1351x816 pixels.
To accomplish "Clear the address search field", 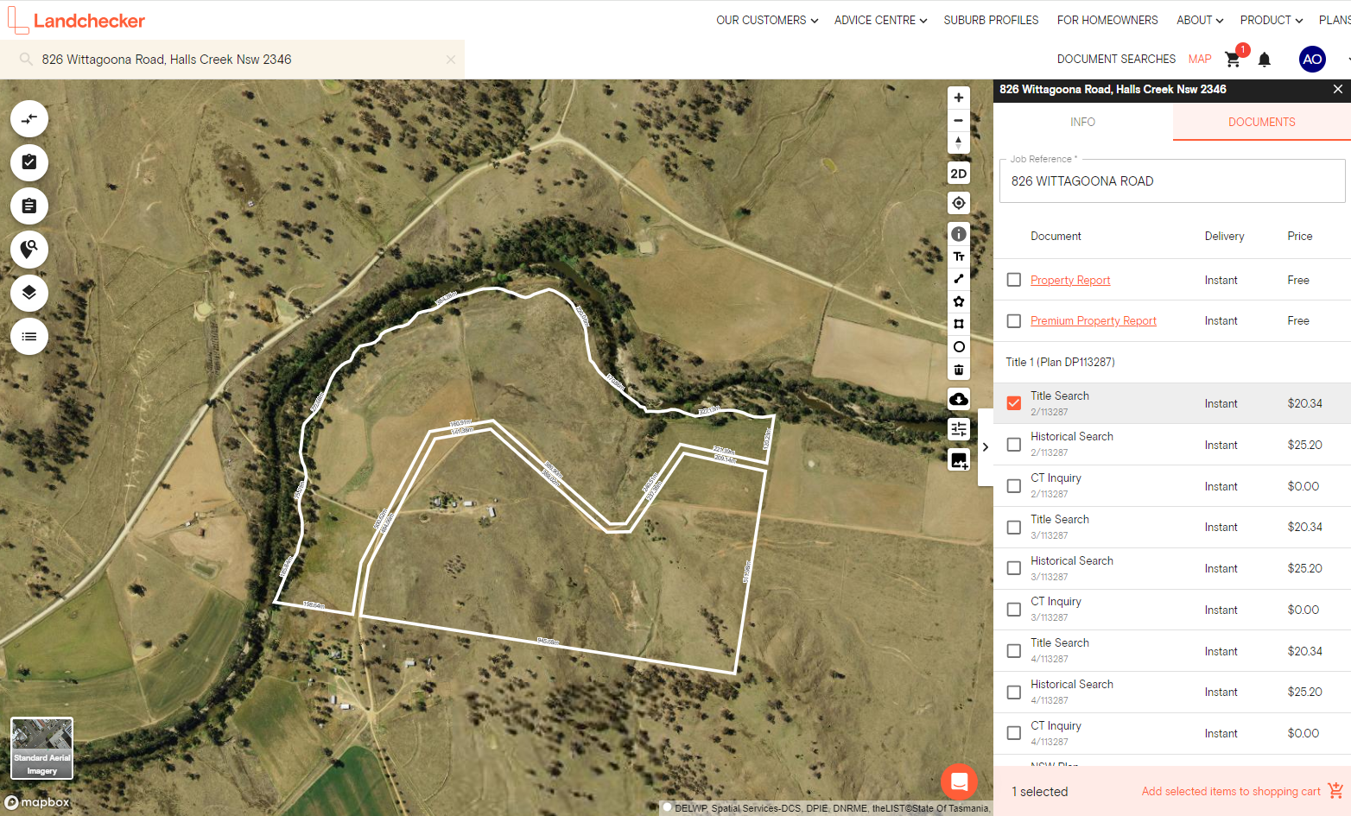I will click(x=451, y=60).
